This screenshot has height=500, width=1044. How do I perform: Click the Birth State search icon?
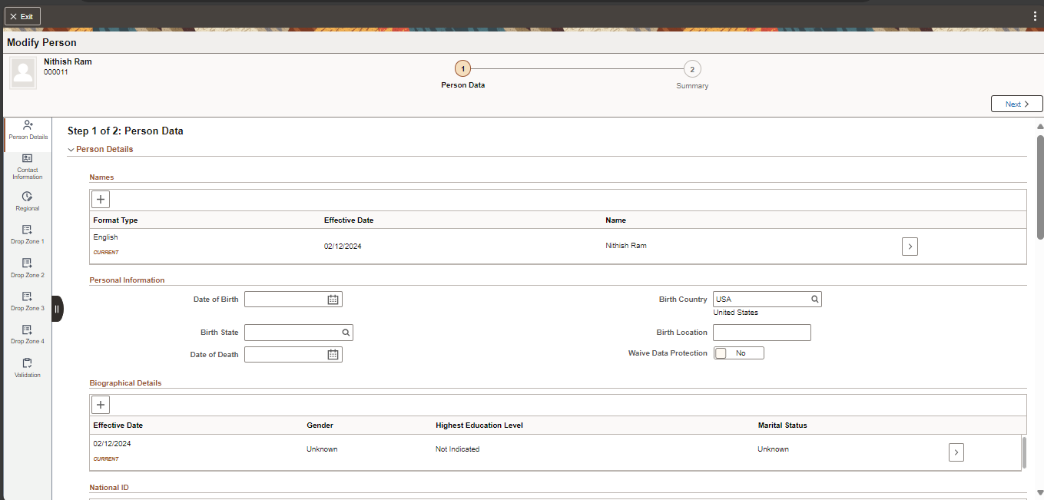coord(346,333)
